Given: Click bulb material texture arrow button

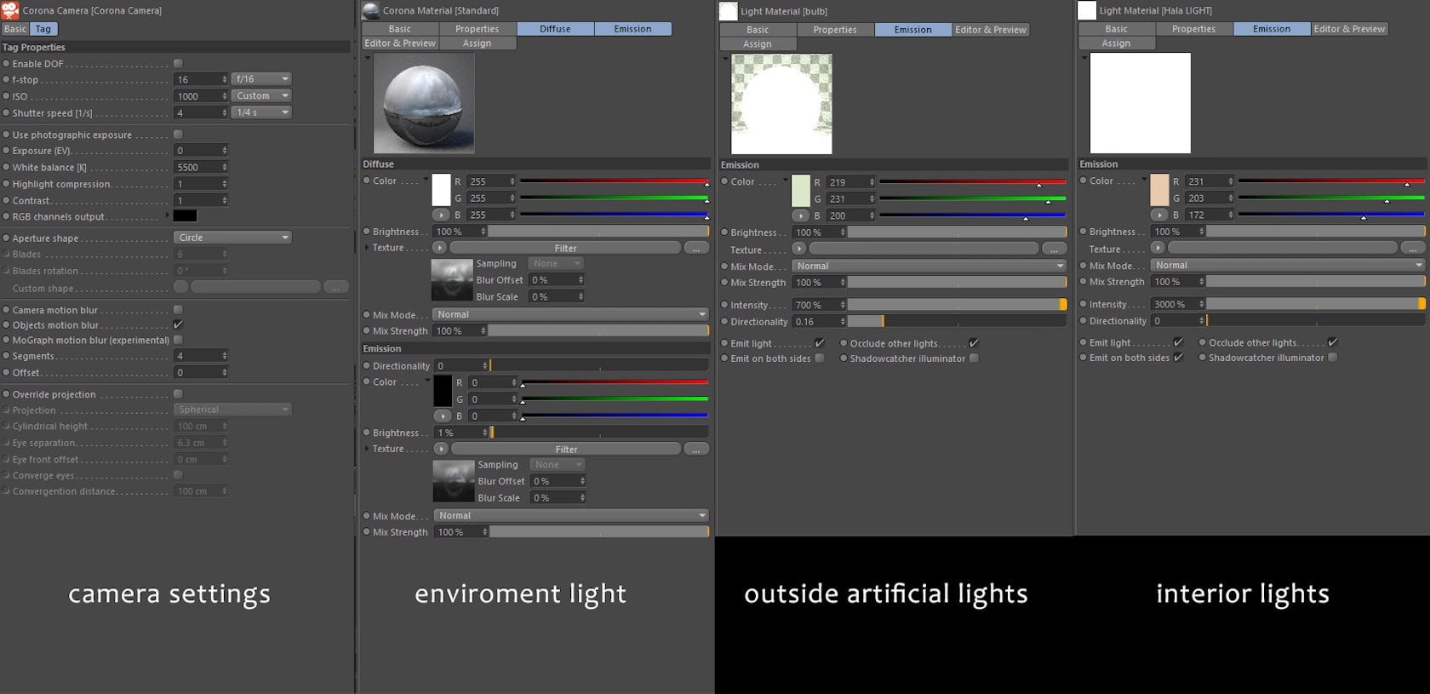Looking at the screenshot, I should point(798,249).
